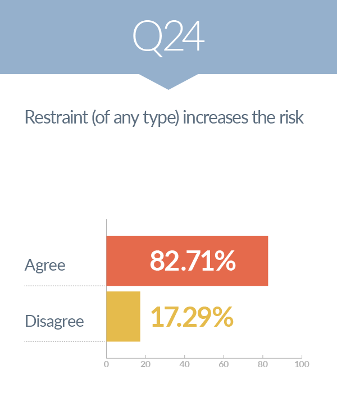Click the dotted line under Disagree
The width and height of the screenshot is (337, 393).
coord(65,341)
